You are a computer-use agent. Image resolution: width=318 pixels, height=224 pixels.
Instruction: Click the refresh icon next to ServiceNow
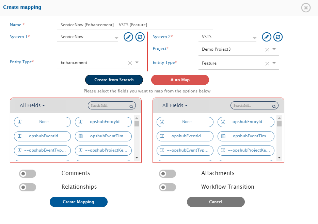(140, 37)
